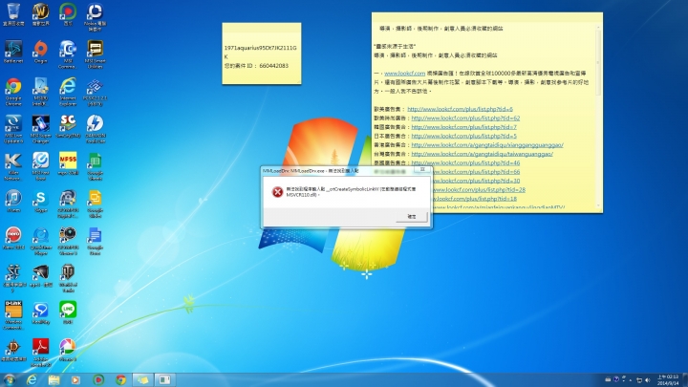Open the SimCity desktop shortcut

(68, 127)
